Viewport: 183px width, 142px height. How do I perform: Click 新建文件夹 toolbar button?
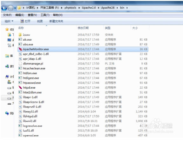point(56,21)
